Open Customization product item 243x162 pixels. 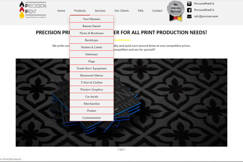coord(92,118)
